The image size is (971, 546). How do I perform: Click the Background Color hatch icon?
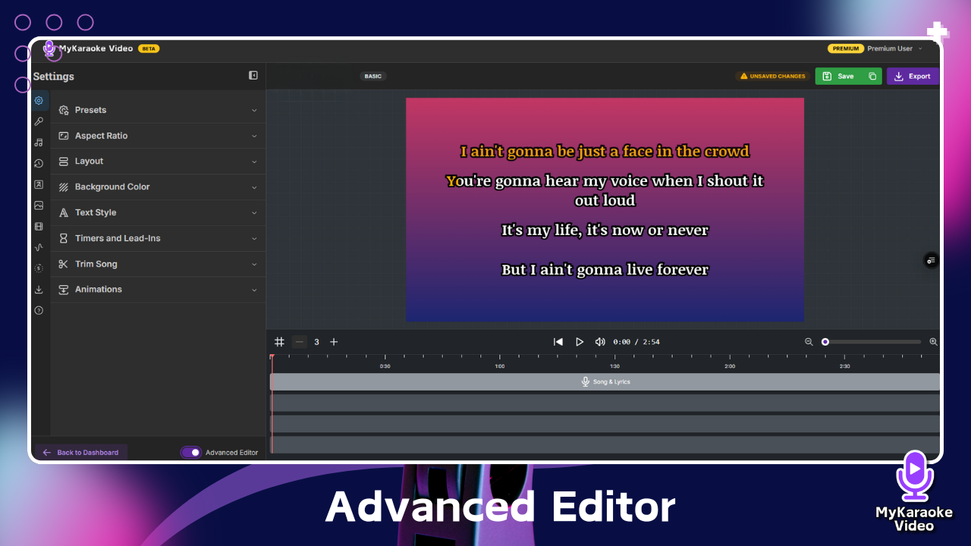tap(64, 187)
